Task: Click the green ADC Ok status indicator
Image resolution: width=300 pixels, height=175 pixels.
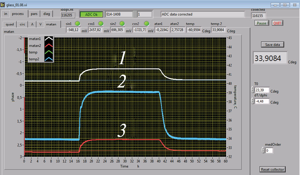Action: point(91,14)
